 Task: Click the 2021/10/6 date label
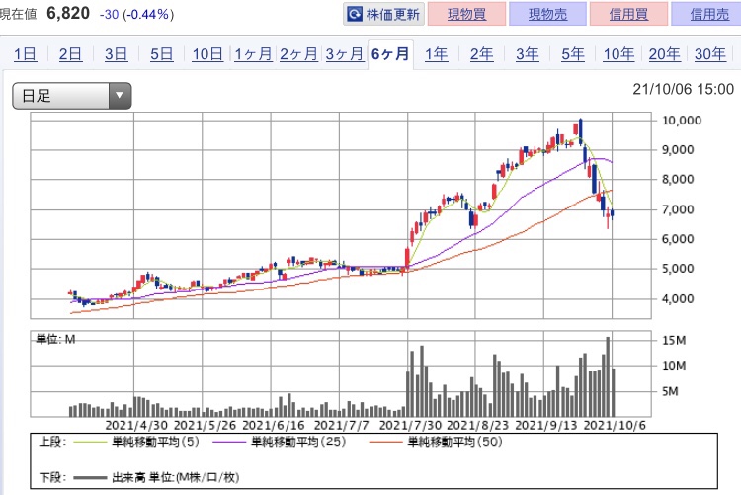(615, 425)
